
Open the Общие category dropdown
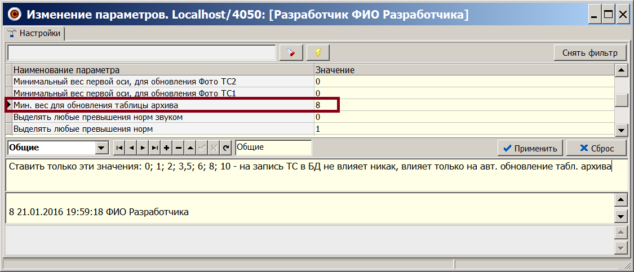click(x=101, y=148)
